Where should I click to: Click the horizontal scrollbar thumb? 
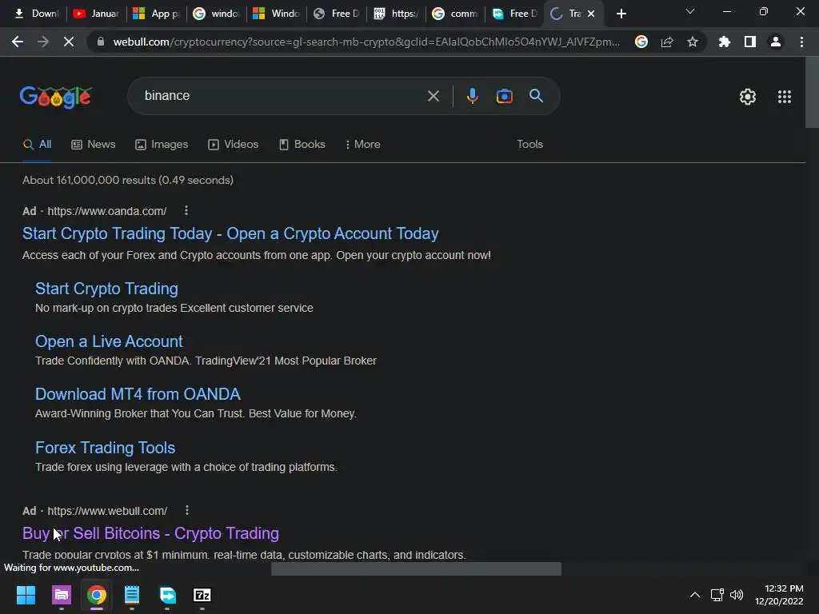416,568
